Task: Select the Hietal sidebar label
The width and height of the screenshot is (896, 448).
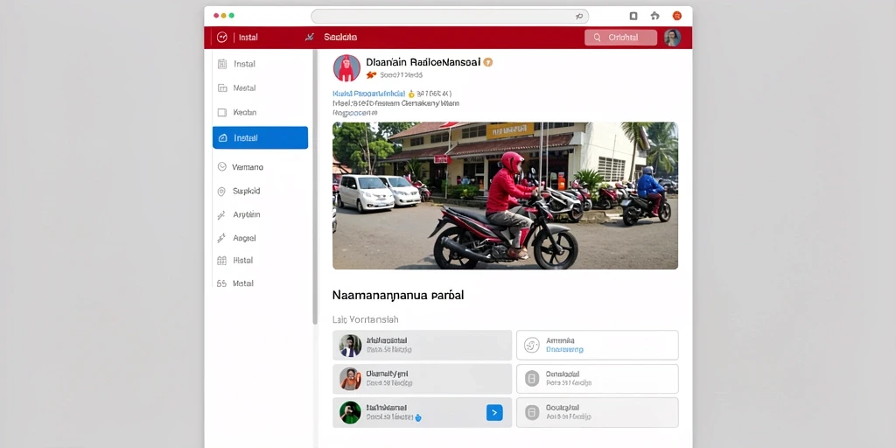Action: pos(243,260)
